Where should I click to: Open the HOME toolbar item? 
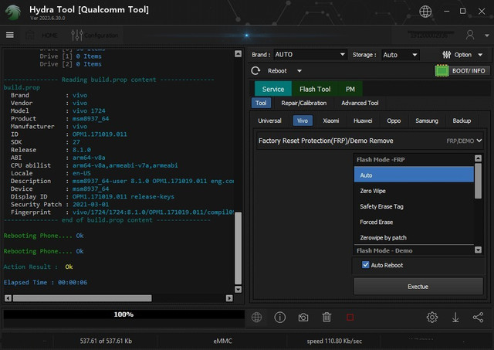coord(42,35)
